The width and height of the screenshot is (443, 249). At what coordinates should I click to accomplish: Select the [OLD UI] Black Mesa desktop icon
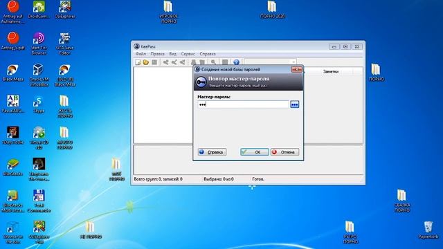point(64,75)
